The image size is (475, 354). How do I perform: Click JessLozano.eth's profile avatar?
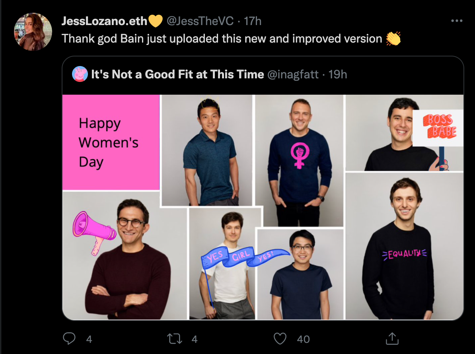tap(33, 32)
